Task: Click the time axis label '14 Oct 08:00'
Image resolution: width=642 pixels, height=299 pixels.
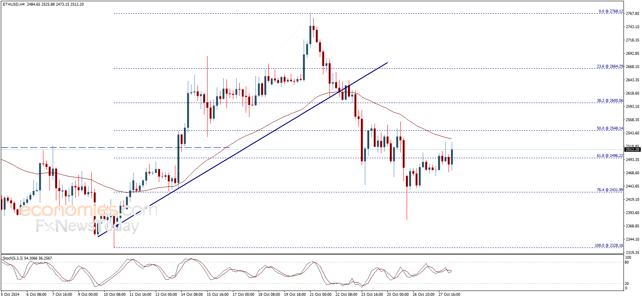Action: tap(191, 295)
